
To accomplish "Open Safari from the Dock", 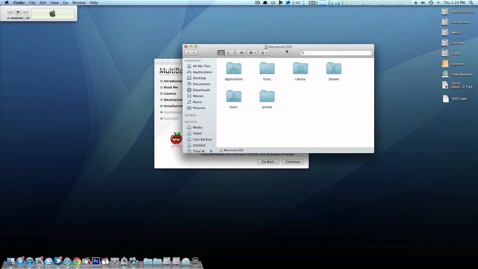I will point(67,261).
